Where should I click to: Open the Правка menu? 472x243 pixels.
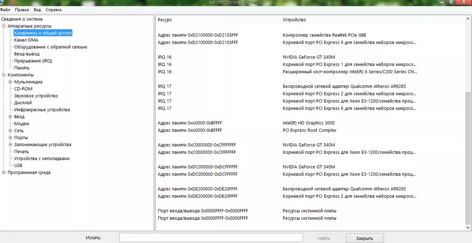[x=22, y=9]
